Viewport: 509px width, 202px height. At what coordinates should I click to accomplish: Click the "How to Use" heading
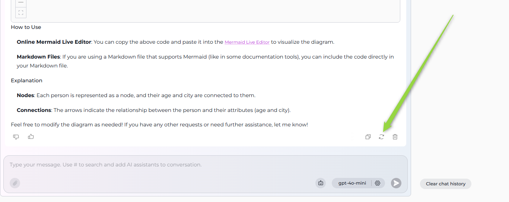[26, 27]
